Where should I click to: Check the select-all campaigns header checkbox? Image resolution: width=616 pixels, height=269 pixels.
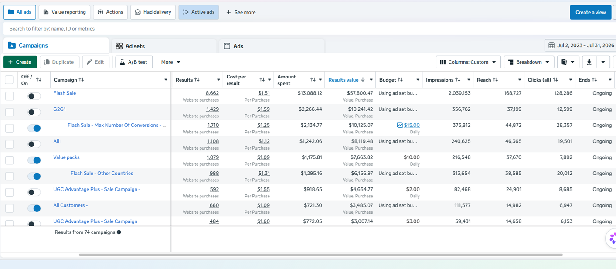point(9,80)
